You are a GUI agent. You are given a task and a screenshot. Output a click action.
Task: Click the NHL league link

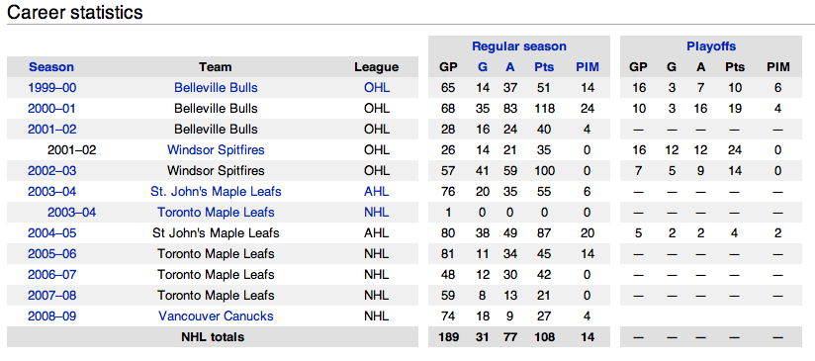(x=377, y=213)
